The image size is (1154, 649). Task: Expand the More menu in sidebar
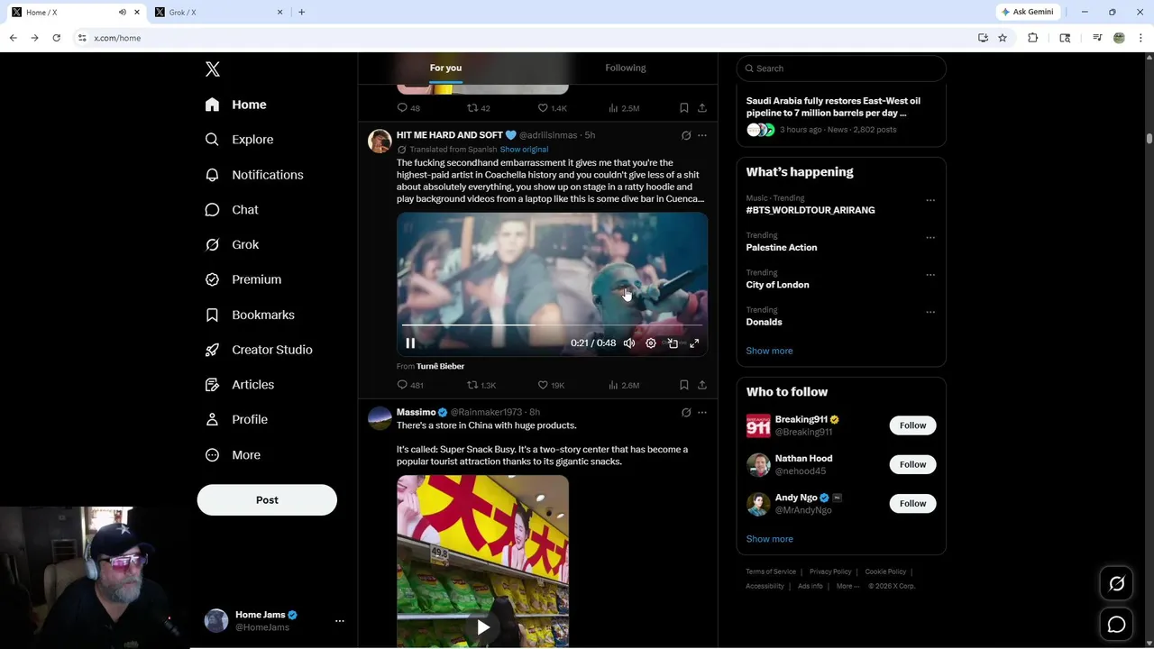click(233, 455)
